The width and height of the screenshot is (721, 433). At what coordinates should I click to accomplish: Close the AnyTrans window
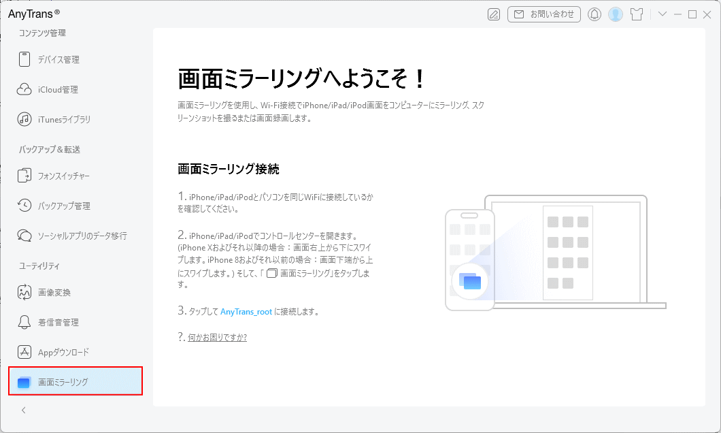point(707,14)
